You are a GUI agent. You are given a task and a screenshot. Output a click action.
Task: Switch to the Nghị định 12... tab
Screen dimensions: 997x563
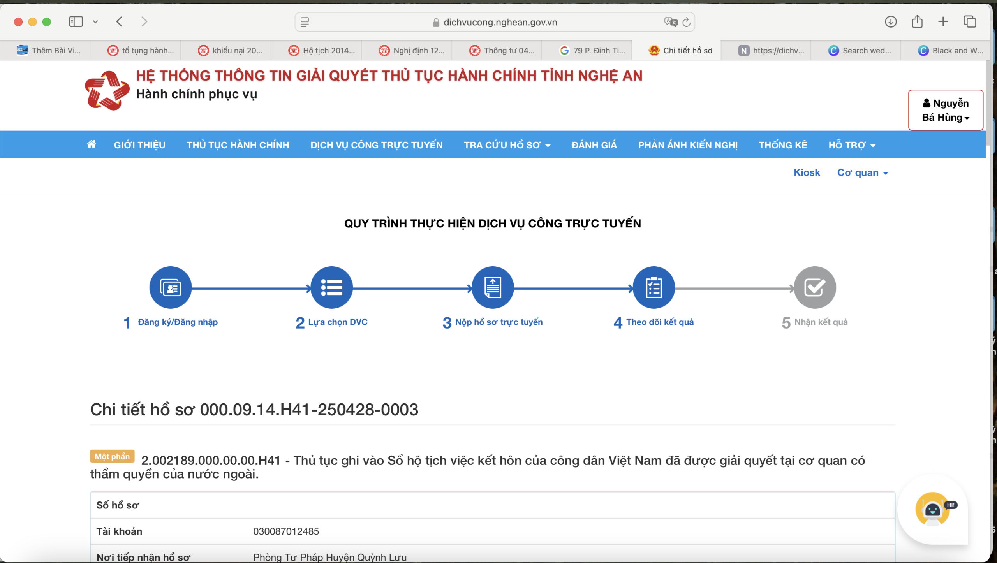click(407, 50)
